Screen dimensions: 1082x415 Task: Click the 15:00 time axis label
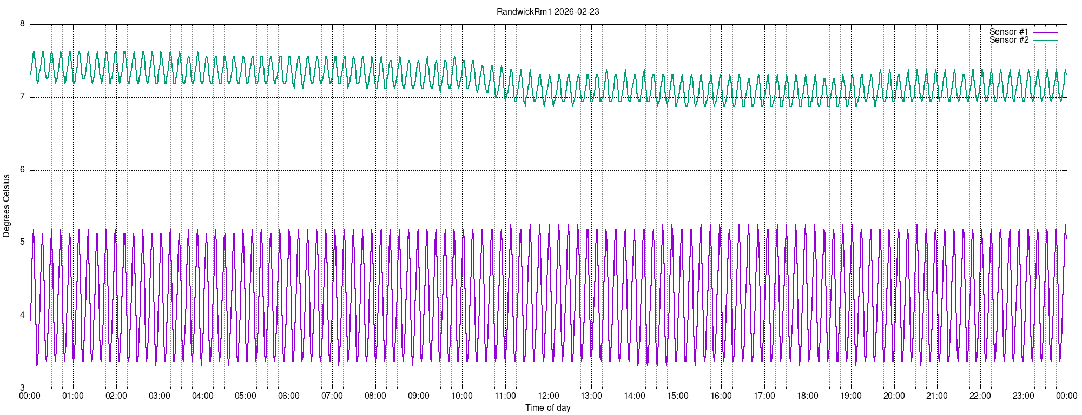(678, 396)
